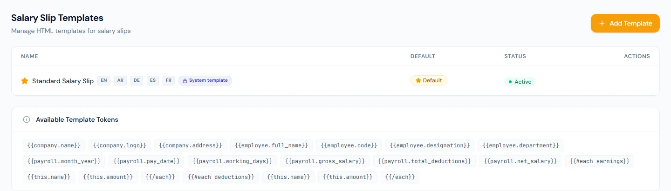
Task: Click the {{company.logo}} token
Action: (120, 145)
